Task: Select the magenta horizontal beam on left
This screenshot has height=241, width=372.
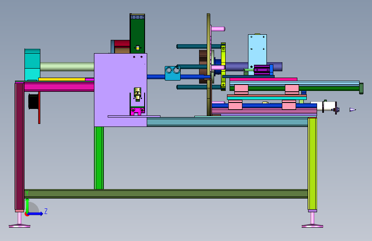Action: (59, 87)
